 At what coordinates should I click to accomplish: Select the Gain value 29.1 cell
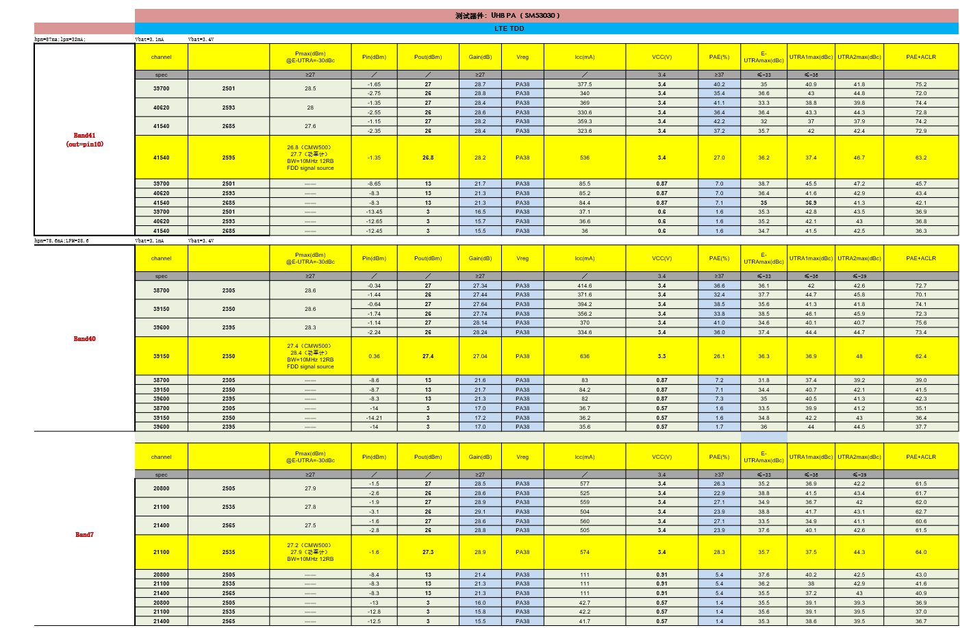[x=480, y=512]
